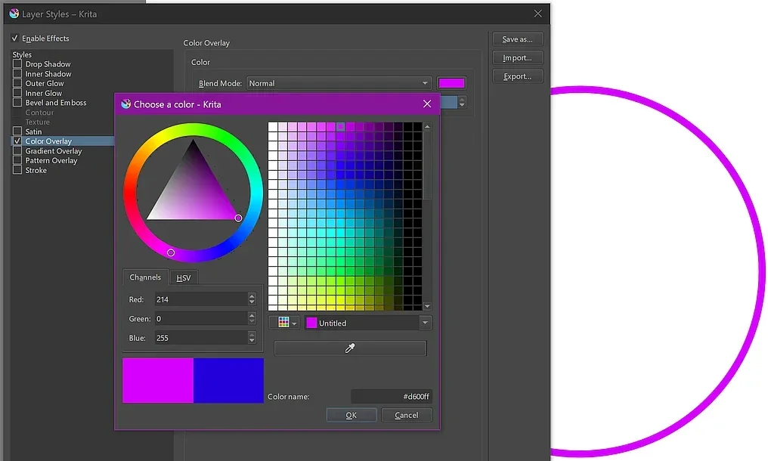The image size is (768, 461).
Task: Click the Color name hex field
Action: click(392, 396)
